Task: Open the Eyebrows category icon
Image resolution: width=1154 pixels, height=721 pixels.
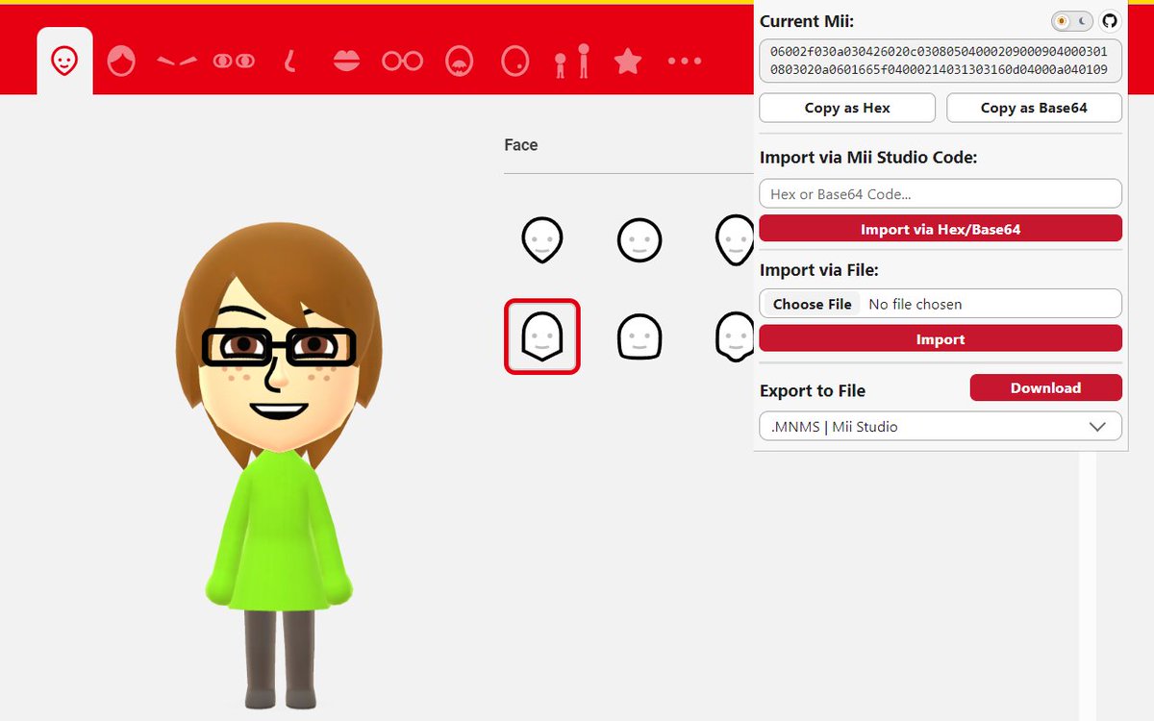Action: pos(177,62)
